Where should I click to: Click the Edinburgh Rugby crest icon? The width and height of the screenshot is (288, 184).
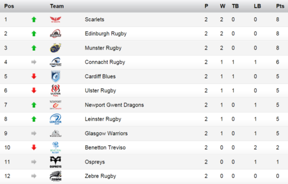[x=56, y=34]
